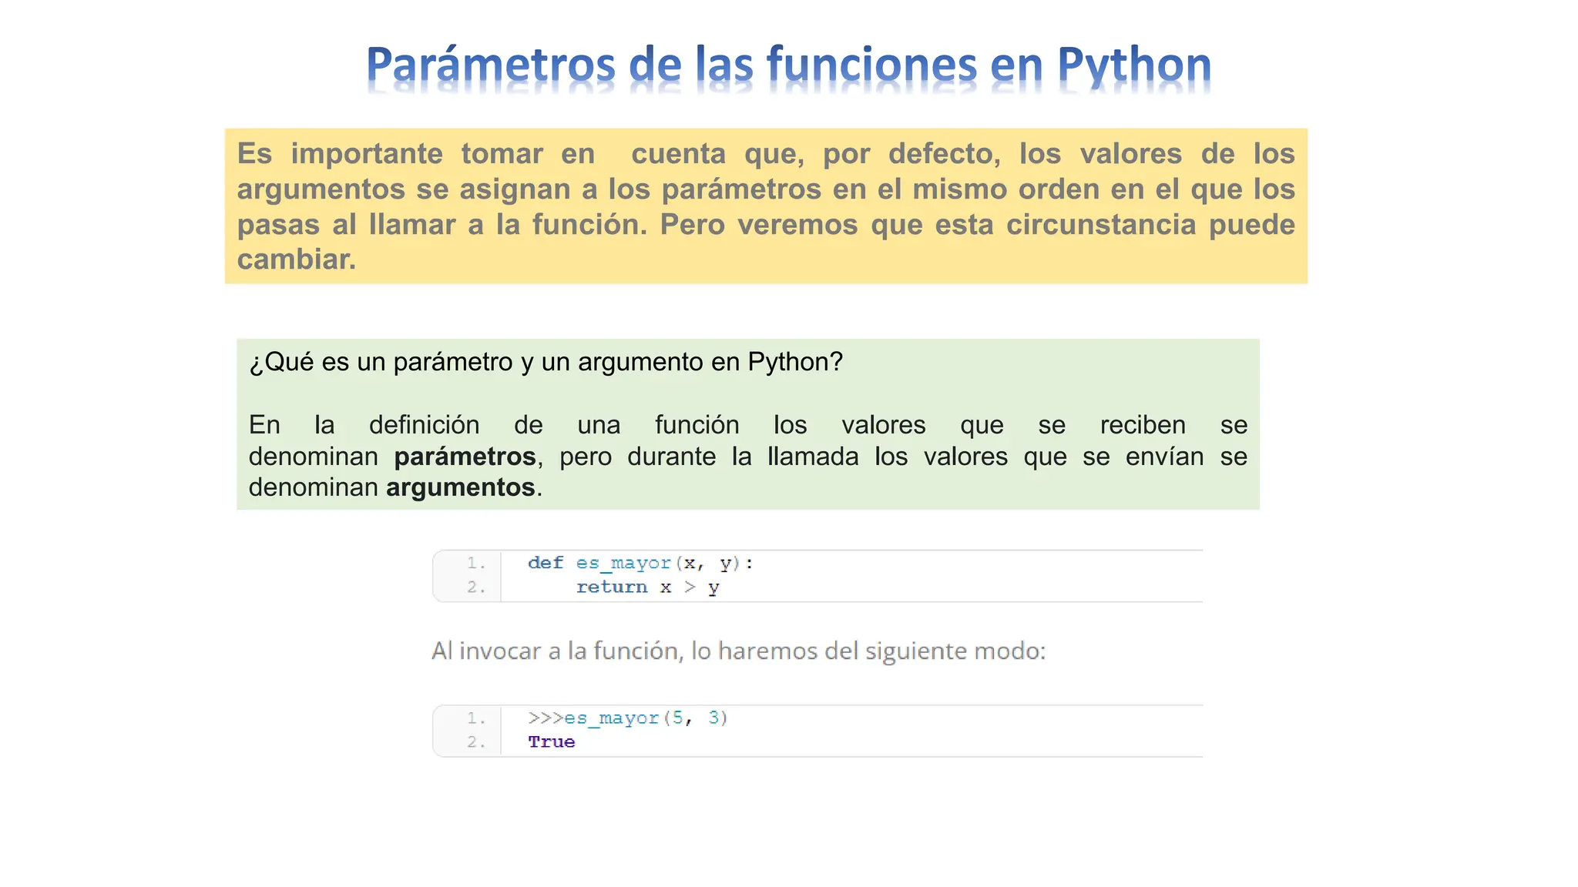Click the word 'Python' in the title

(1133, 65)
